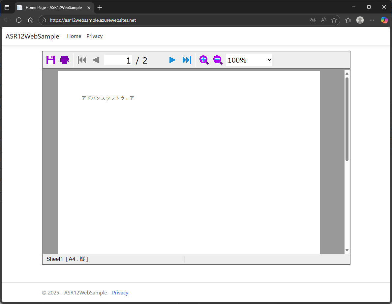
Task: Open the Copilot sidebar icon
Action: (384, 20)
